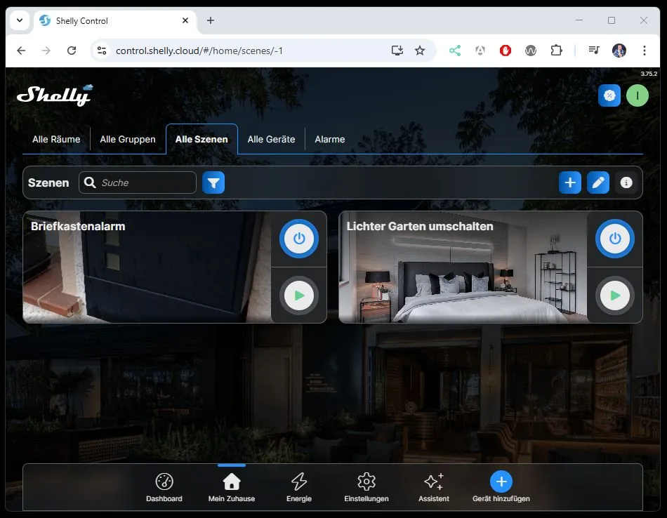The height and width of the screenshot is (518, 667).
Task: Open Einstellungen gear in bottom bar
Action: (366, 488)
